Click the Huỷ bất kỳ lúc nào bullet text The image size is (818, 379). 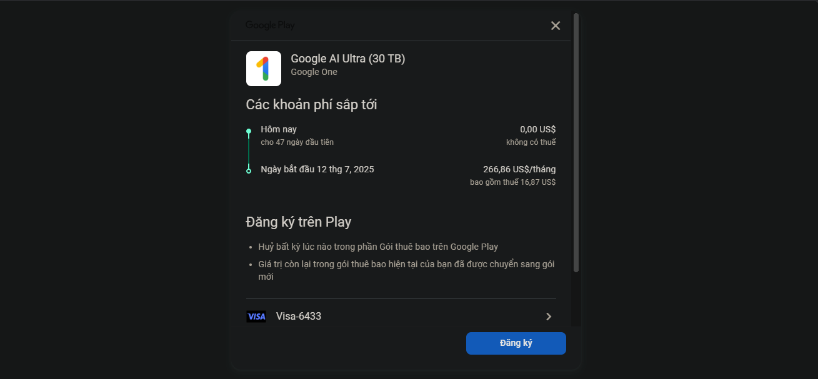(x=378, y=247)
